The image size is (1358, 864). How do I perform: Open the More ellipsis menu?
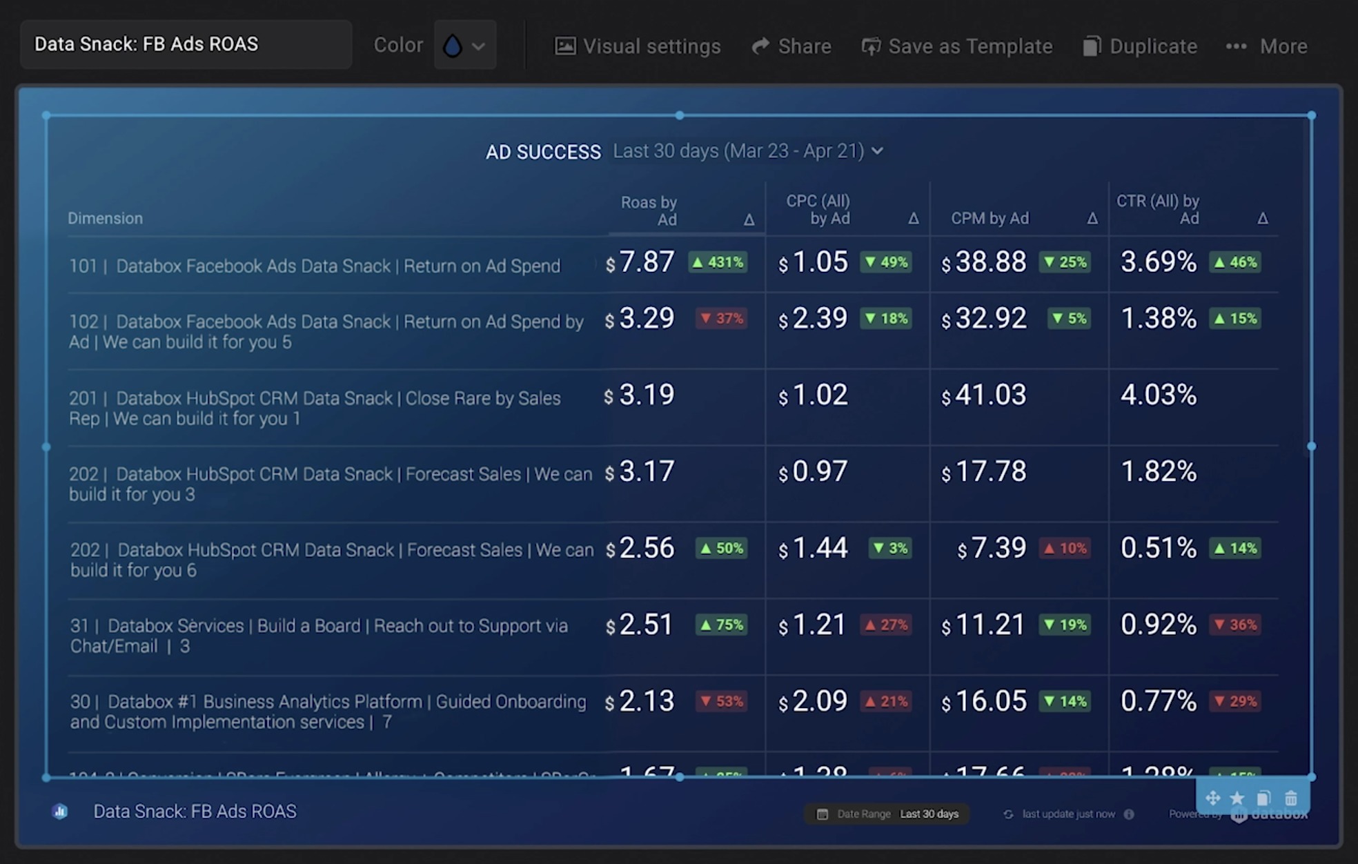point(1236,46)
